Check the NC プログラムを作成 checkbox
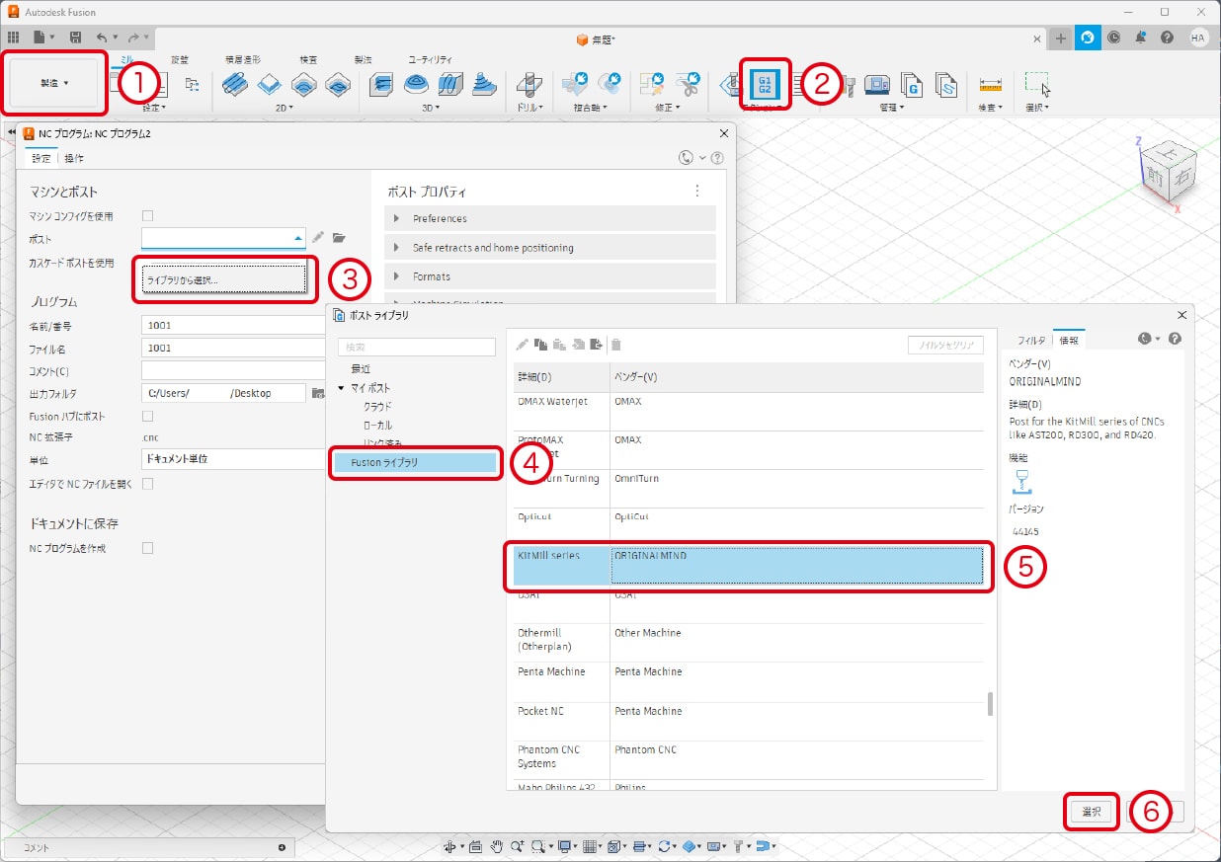 tap(148, 548)
